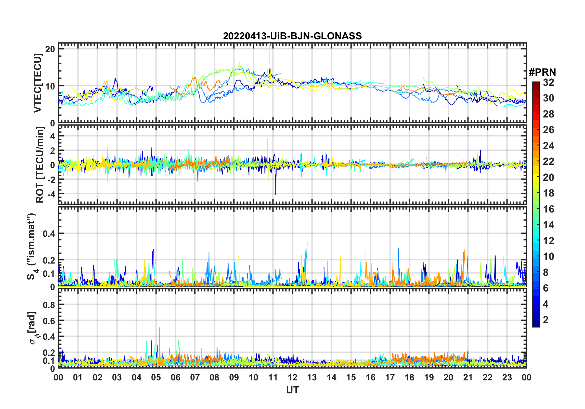Click the colorbar tick label 20

point(548,177)
